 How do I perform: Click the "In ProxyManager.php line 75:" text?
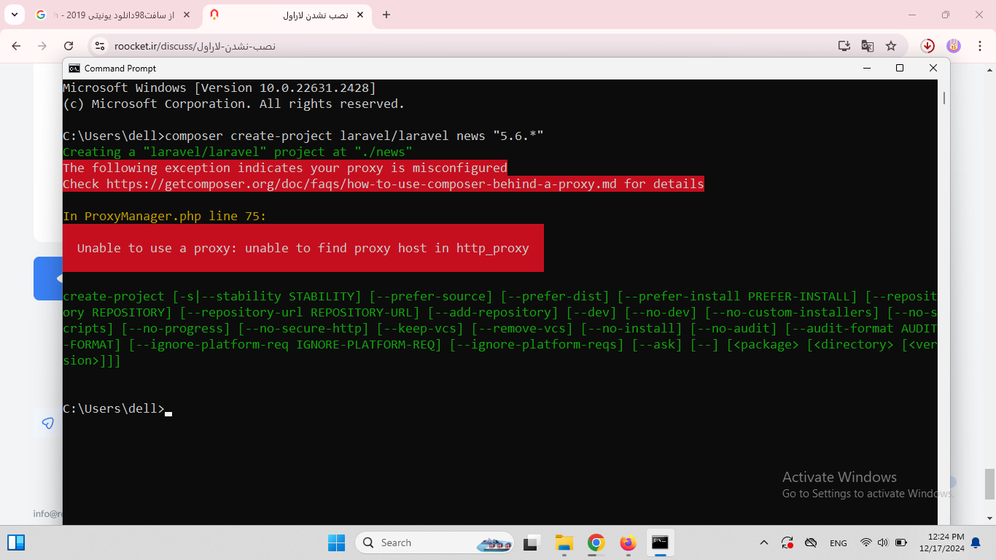pyautogui.click(x=165, y=216)
